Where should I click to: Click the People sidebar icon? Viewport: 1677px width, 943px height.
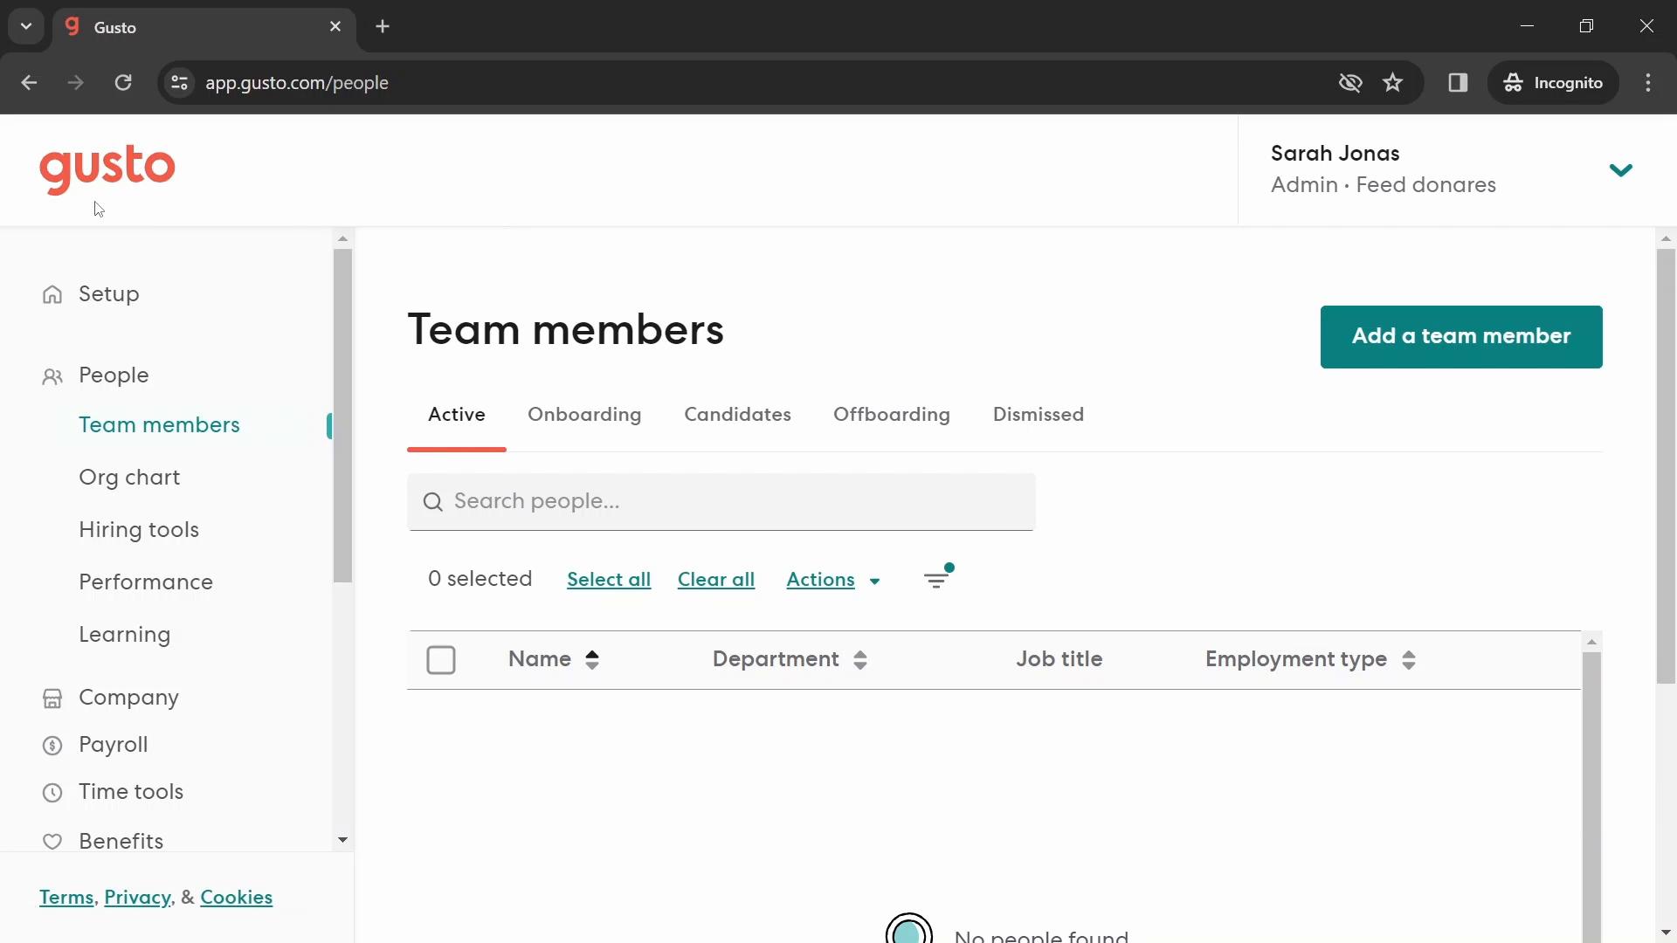tap(52, 375)
